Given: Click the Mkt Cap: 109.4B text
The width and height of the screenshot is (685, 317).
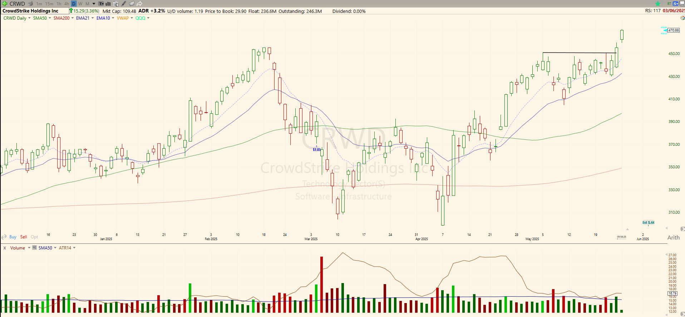Looking at the screenshot, I should (x=119, y=11).
